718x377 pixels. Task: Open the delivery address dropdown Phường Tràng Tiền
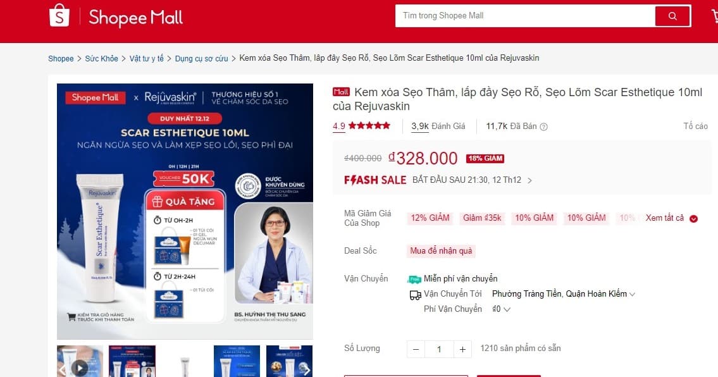[564, 294]
